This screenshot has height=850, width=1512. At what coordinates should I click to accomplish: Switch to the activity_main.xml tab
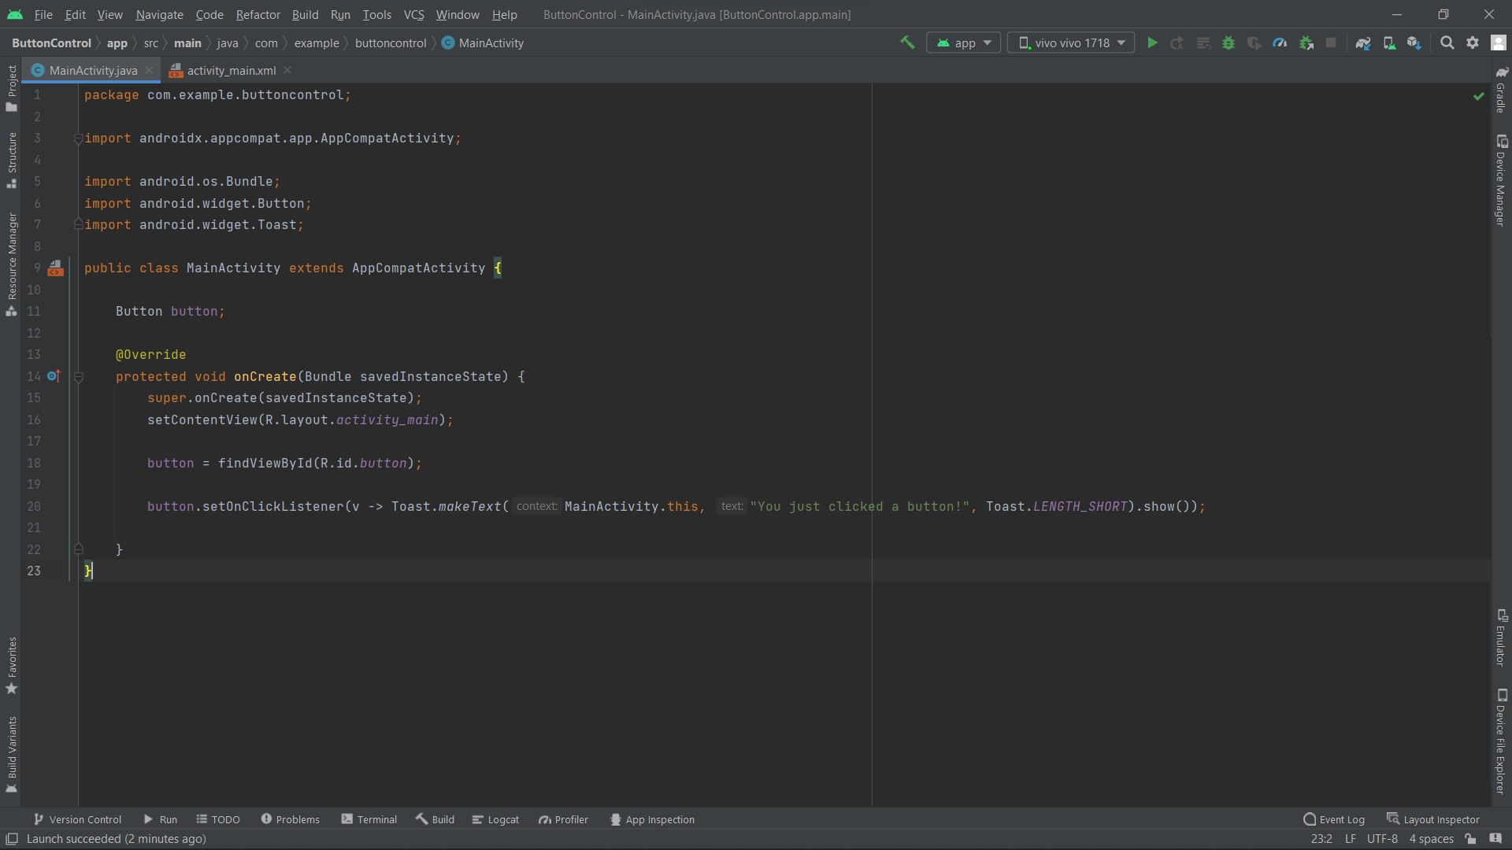tap(231, 70)
